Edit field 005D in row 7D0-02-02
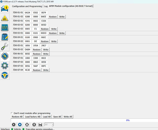158x130 pixels. 44,25
